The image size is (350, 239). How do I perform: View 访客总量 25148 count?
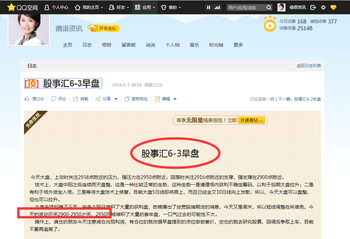pos(296,28)
